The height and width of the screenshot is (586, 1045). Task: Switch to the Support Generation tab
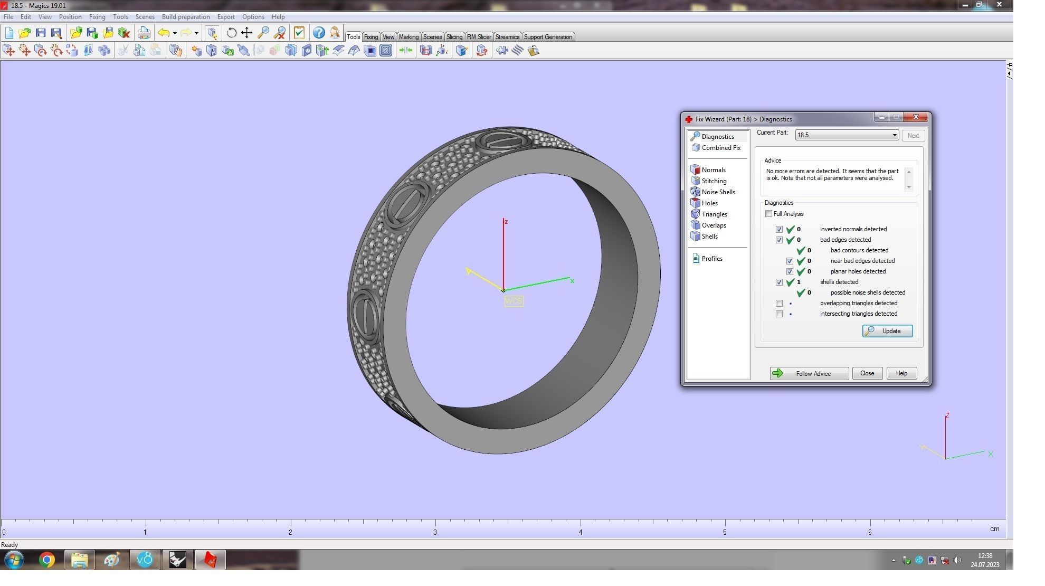548,37
